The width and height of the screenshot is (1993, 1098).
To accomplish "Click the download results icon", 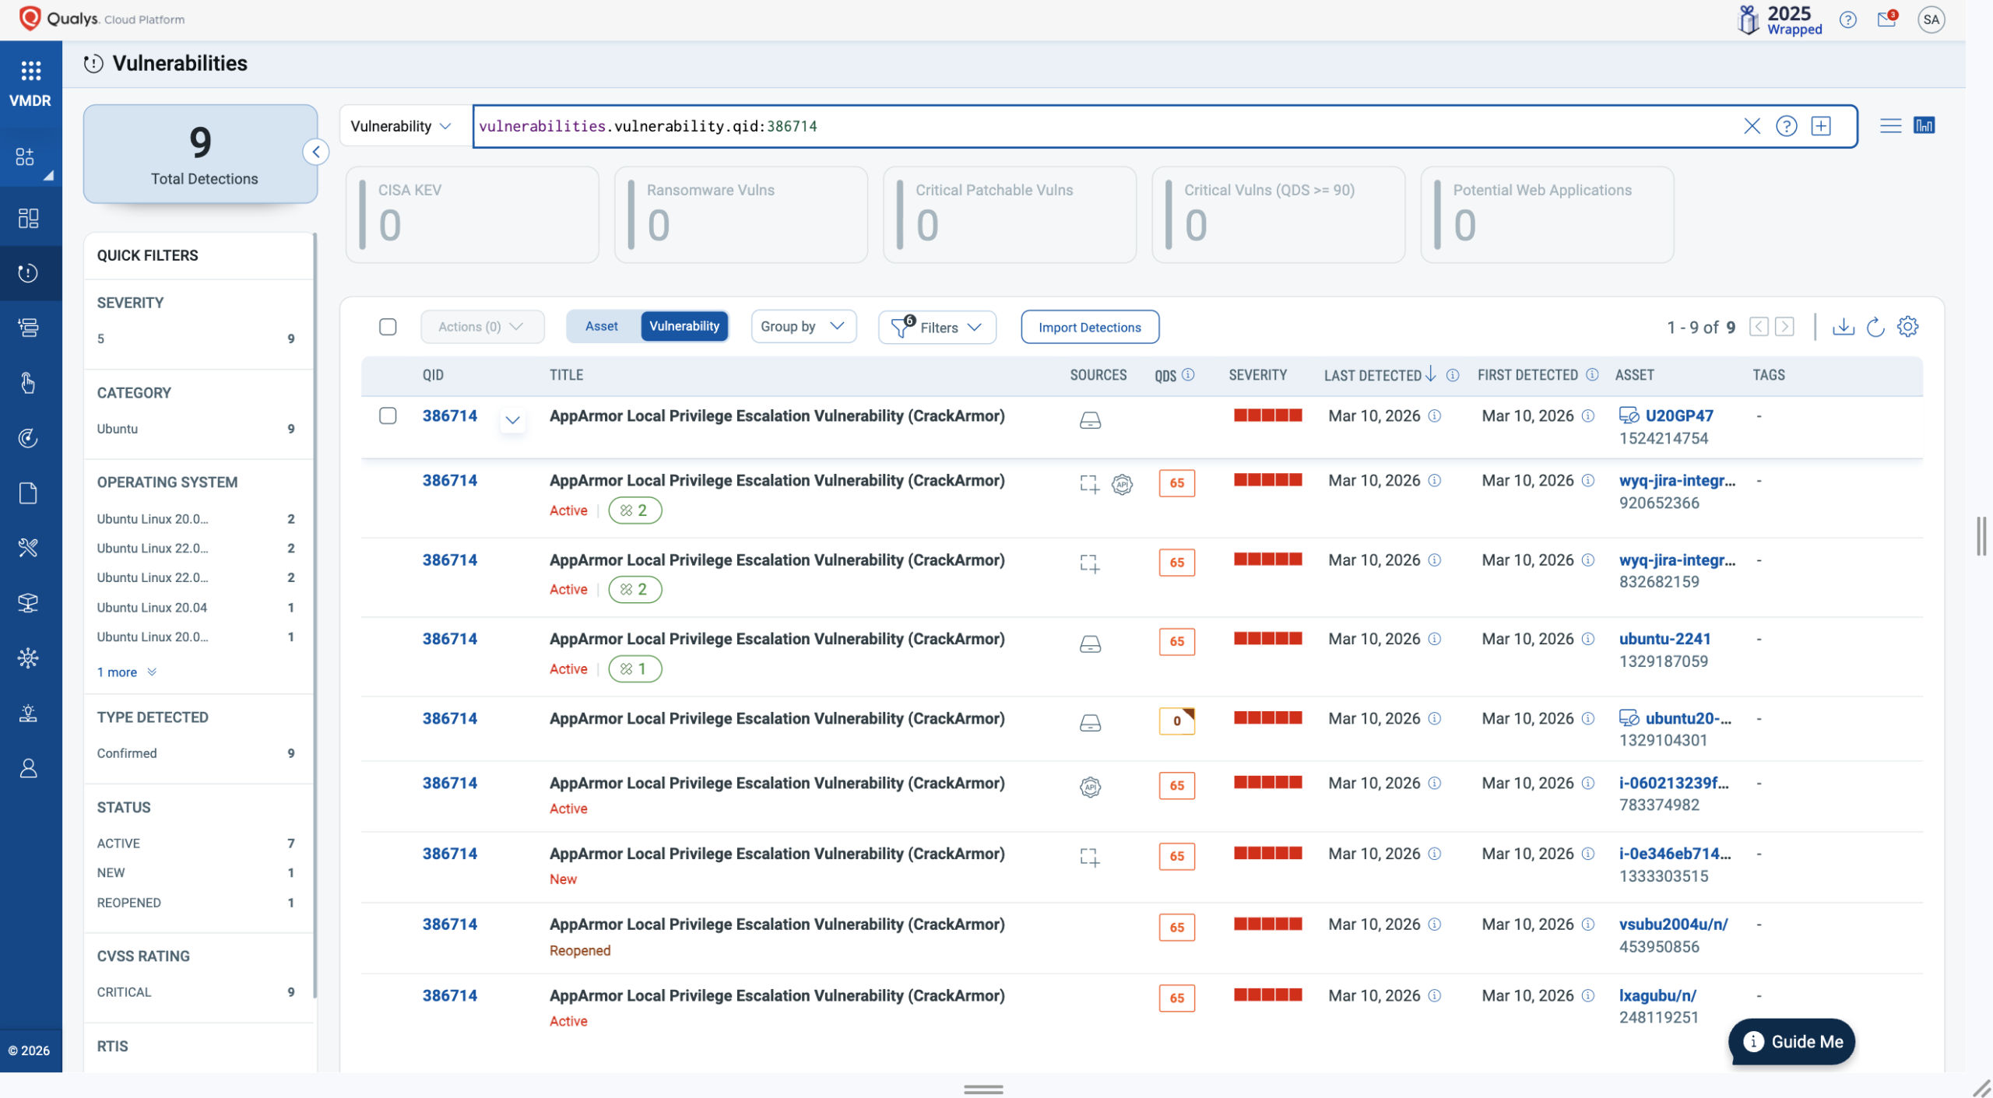I will (x=1843, y=327).
